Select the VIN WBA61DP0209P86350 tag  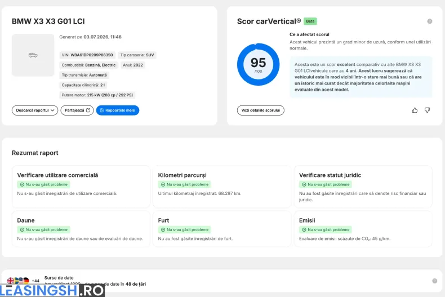tap(87, 55)
